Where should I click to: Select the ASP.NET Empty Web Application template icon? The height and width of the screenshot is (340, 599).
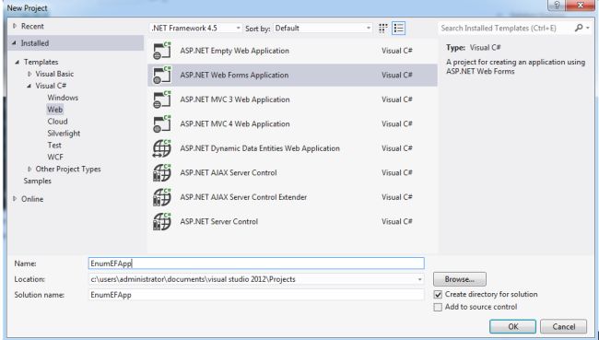pos(162,51)
